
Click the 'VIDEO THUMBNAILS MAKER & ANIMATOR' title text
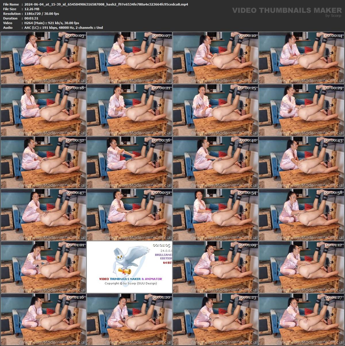[131, 279]
